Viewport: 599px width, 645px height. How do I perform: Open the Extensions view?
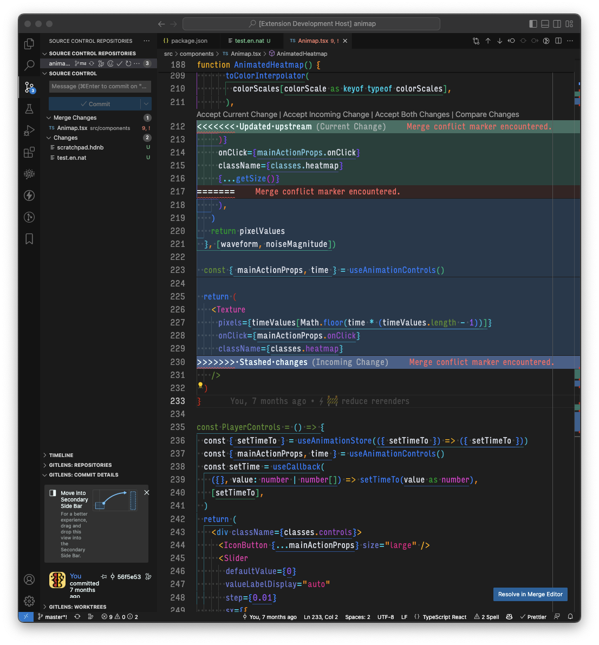point(29,152)
